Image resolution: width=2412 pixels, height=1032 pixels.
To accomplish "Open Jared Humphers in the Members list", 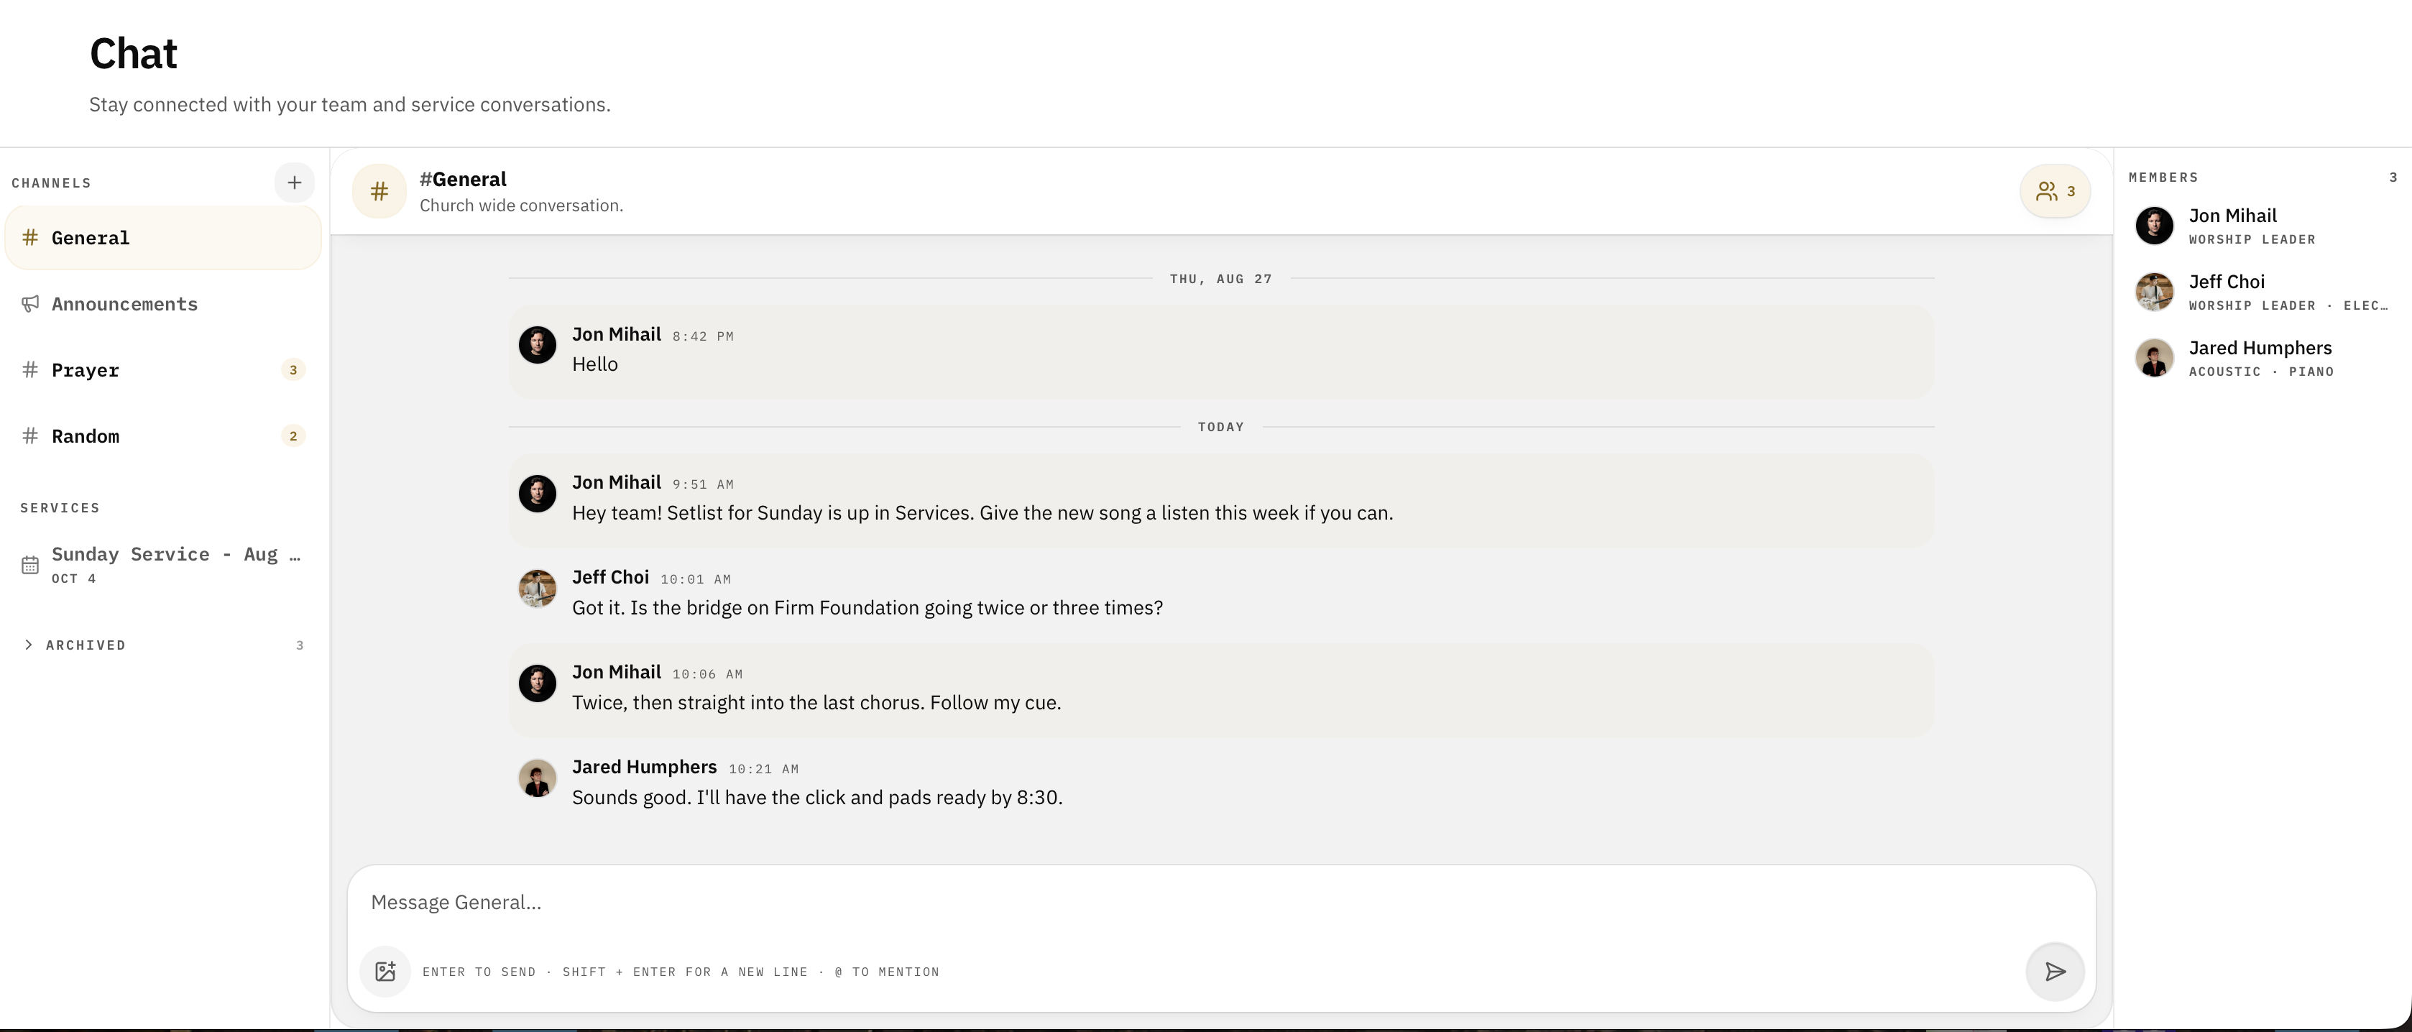I will [x=2263, y=359].
